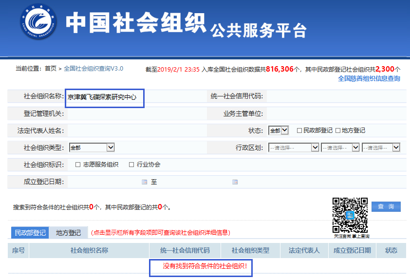410x279 pixels.
Task: Click the 社会组织类型 column header
Action: (250, 250)
